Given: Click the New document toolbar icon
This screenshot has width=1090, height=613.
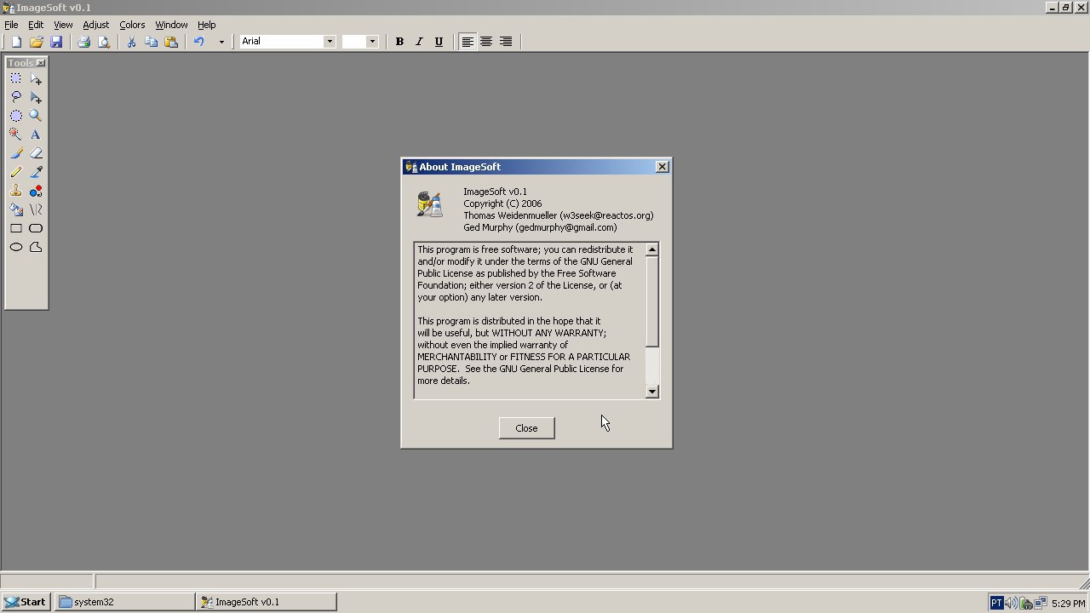Looking at the screenshot, I should tap(16, 42).
